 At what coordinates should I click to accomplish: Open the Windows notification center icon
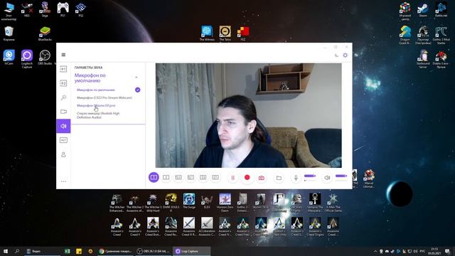point(447,251)
